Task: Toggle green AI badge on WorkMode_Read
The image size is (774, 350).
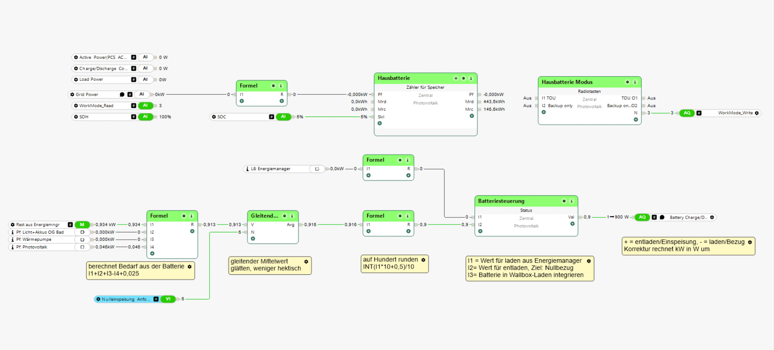Action: [x=146, y=106]
